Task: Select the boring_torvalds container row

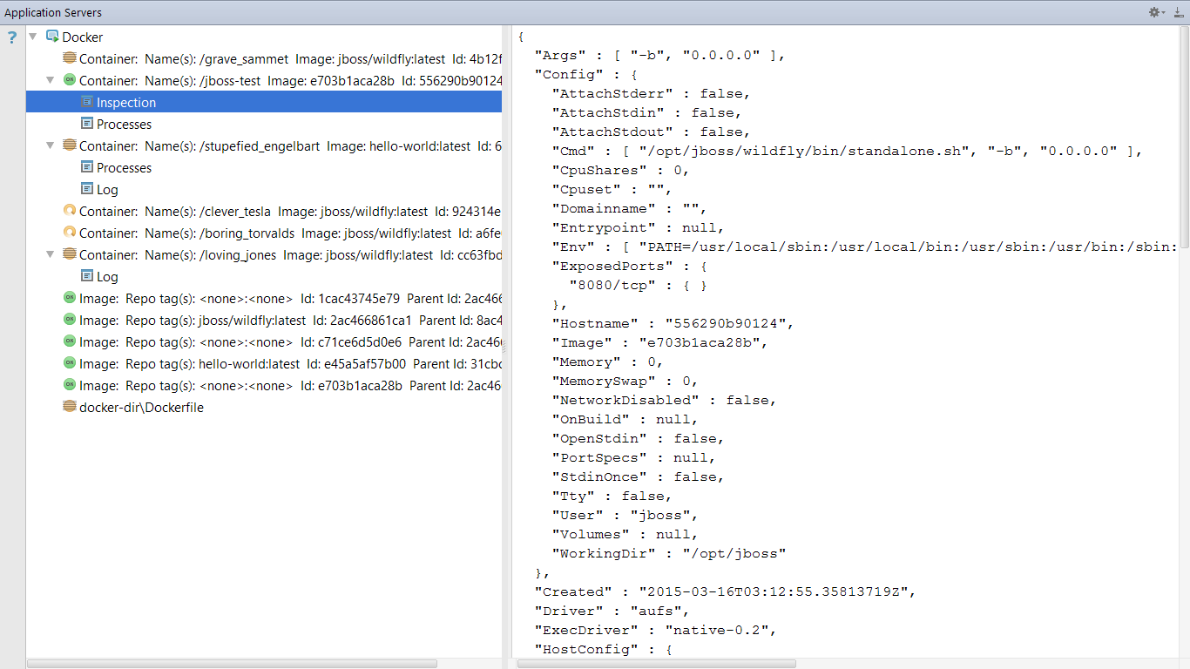Action: pyautogui.click(x=264, y=233)
